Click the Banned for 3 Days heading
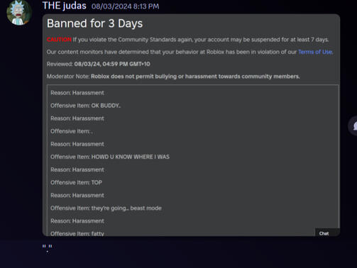This screenshot has height=268, width=357. pos(94,23)
